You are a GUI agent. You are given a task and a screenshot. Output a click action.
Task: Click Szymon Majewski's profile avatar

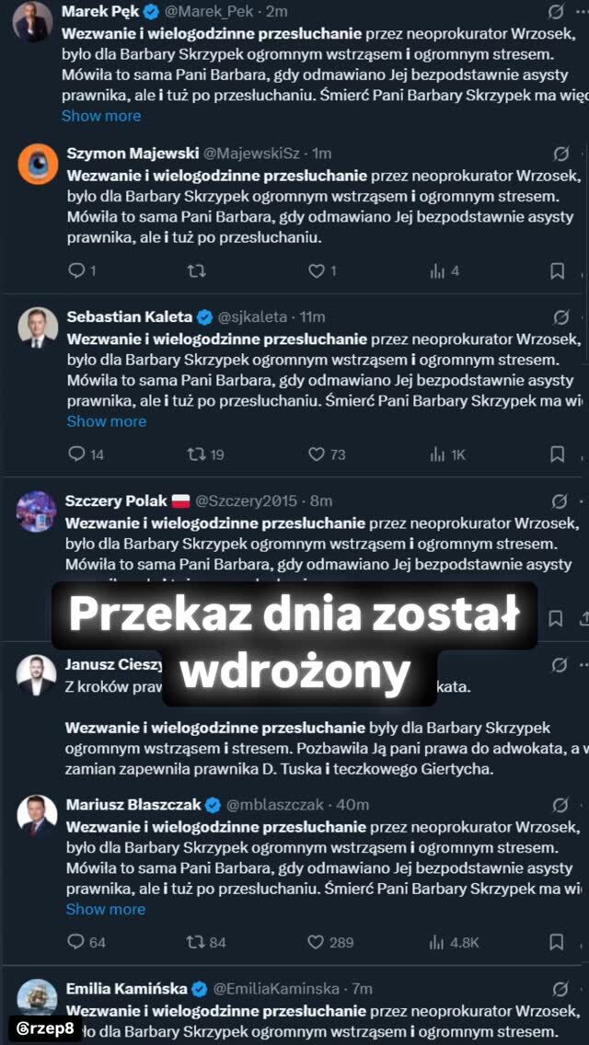click(38, 165)
